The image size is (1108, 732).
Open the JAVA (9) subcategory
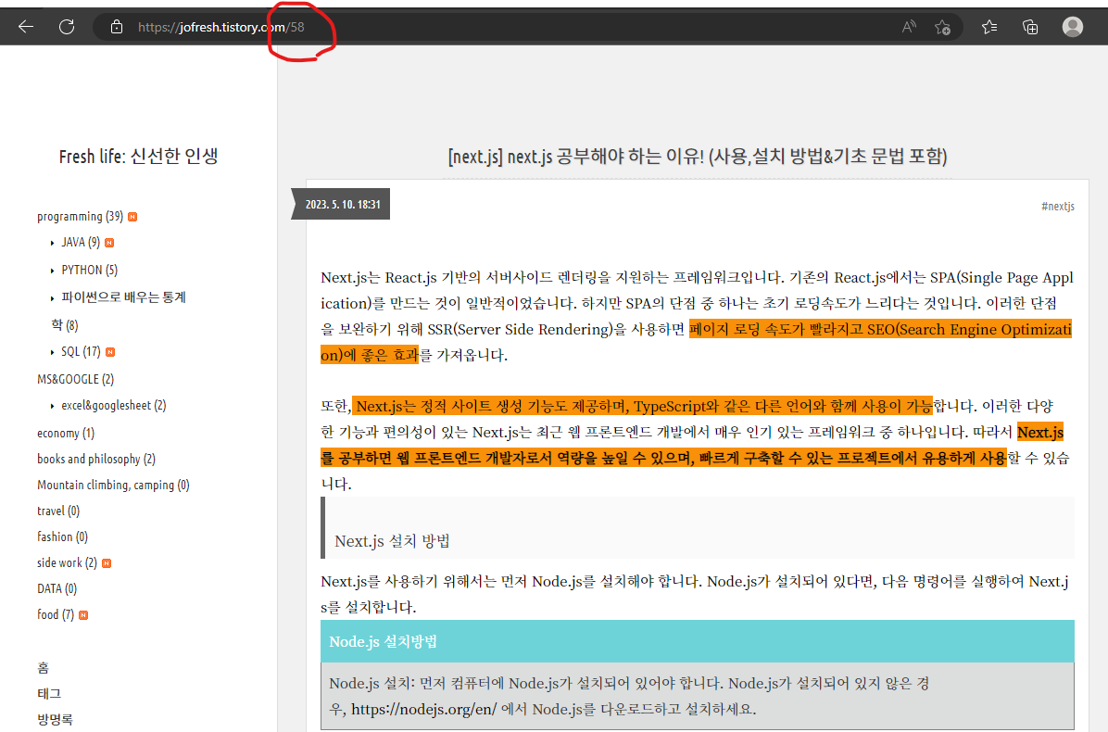coord(80,243)
